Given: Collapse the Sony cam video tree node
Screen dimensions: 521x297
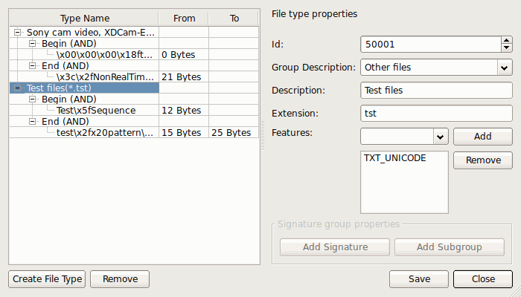Looking at the screenshot, I should (x=17, y=33).
